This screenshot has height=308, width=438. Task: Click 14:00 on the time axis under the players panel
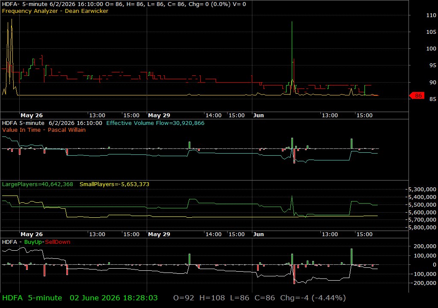point(213,234)
